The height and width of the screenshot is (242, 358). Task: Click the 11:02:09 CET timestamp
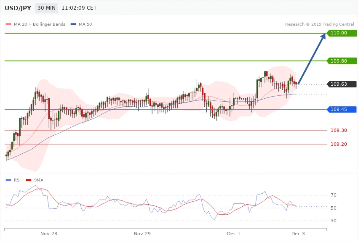pos(79,8)
